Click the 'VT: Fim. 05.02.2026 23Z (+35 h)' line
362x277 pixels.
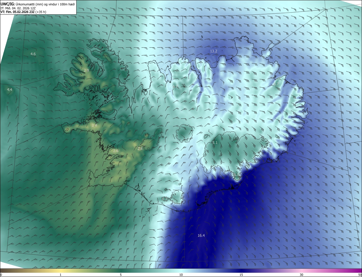(23, 12)
